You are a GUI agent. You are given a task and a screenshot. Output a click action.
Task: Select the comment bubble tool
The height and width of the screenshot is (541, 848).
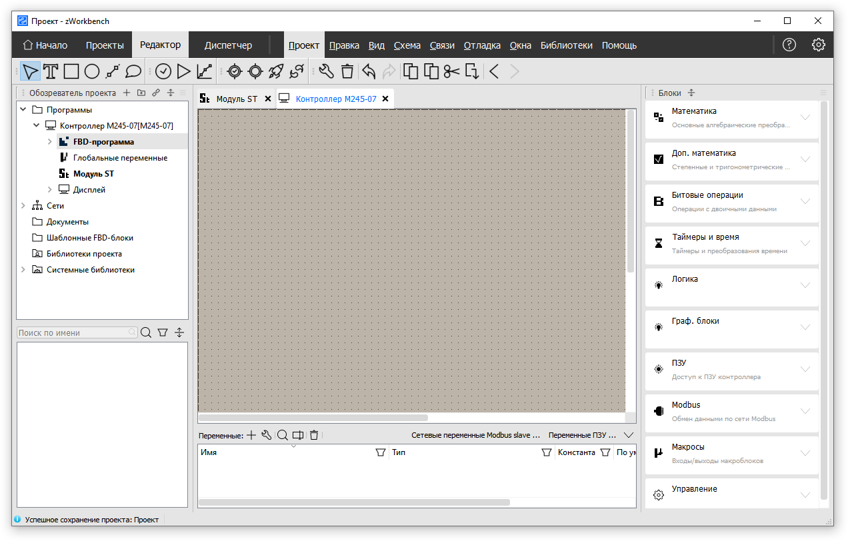click(133, 71)
